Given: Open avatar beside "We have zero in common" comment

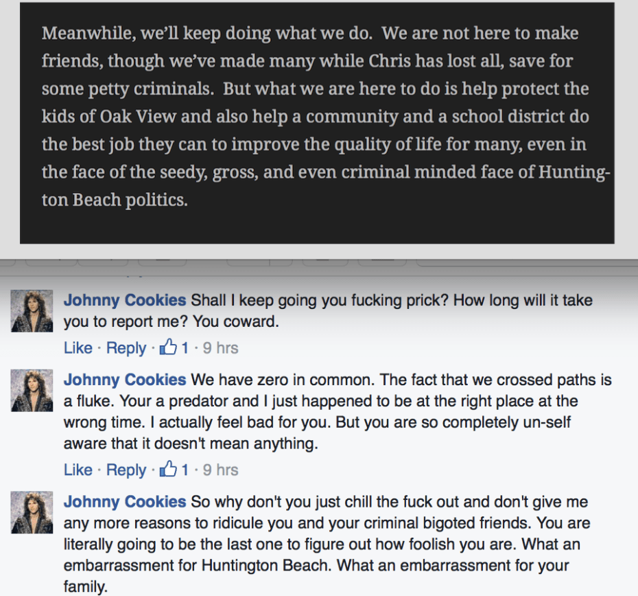Looking at the screenshot, I should click(32, 390).
